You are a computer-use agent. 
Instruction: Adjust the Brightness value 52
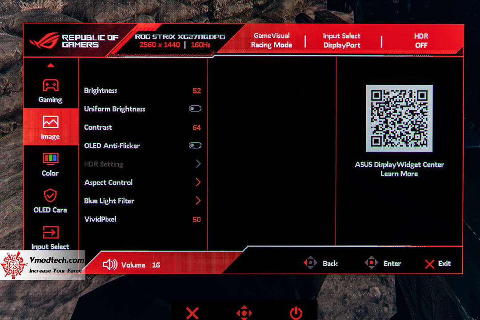tap(196, 91)
